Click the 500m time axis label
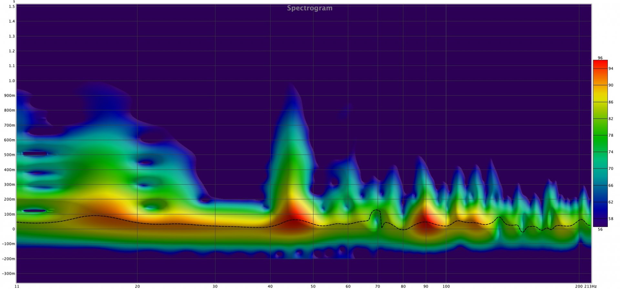 click(x=9, y=155)
